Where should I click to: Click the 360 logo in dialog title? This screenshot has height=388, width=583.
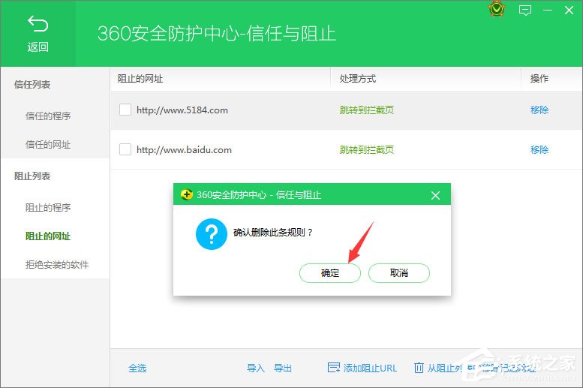pos(187,195)
